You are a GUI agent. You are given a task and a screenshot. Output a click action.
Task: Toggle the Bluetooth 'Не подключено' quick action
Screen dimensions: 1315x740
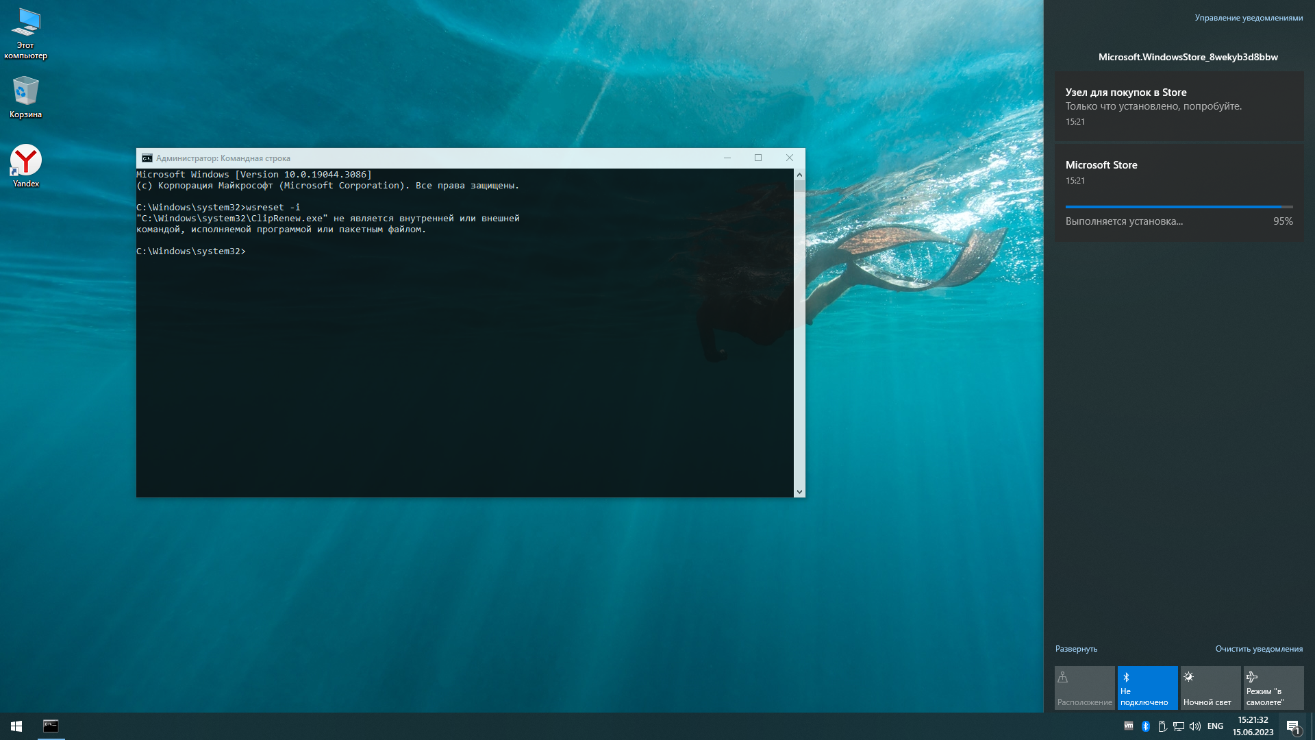pyautogui.click(x=1147, y=687)
